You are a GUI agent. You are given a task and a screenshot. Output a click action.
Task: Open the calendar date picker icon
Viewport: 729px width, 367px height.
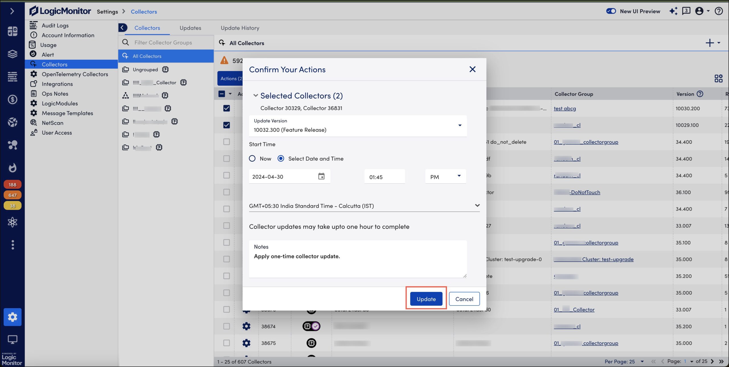pyautogui.click(x=321, y=176)
